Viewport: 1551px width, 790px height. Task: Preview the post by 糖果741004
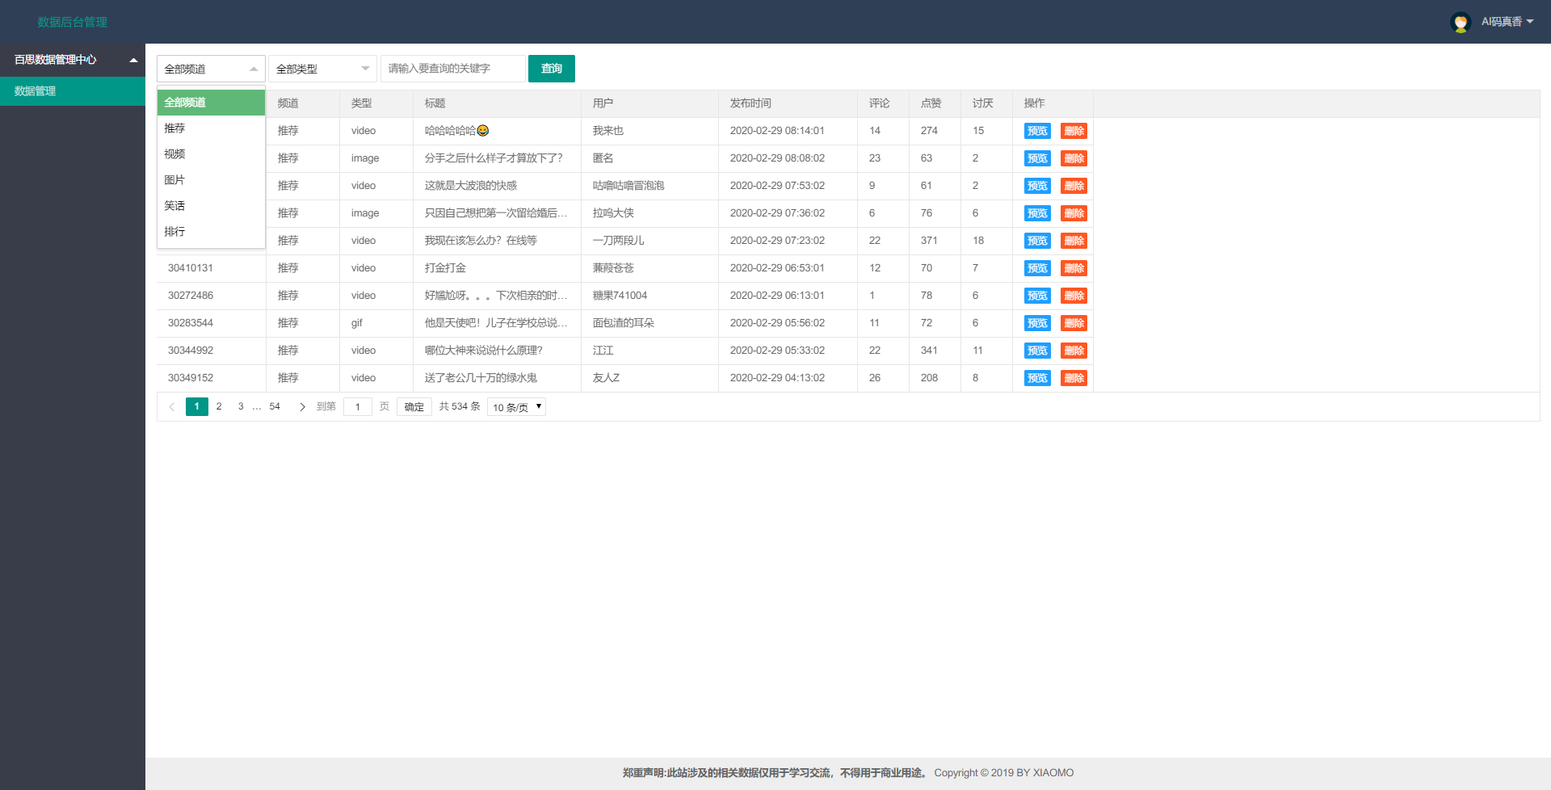pyautogui.click(x=1037, y=296)
